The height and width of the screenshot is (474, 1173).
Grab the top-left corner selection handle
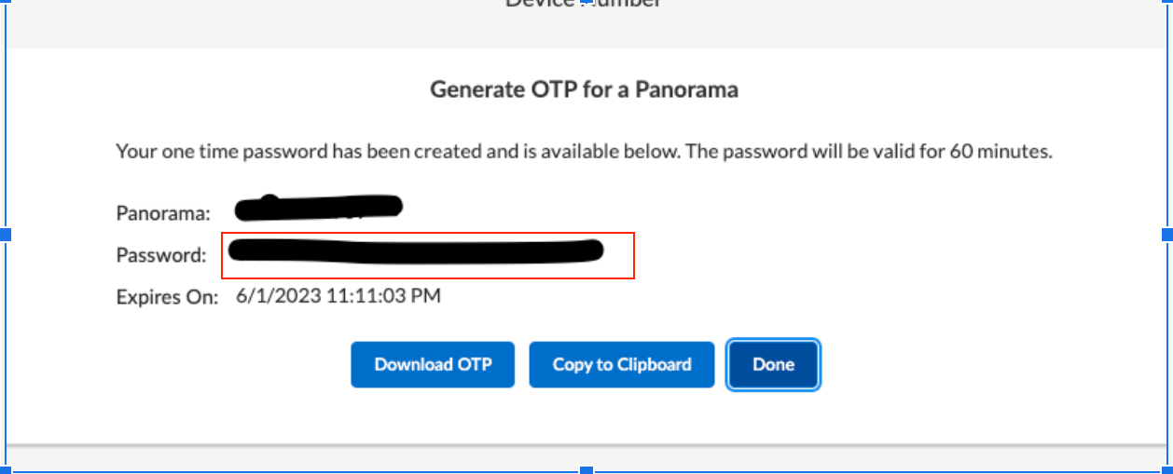(5, 3)
